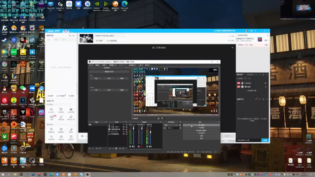Image resolution: width=315 pixels, height=177 pixels.
Task: Open the Logitech G HUB shortcut
Action: coord(59,4)
